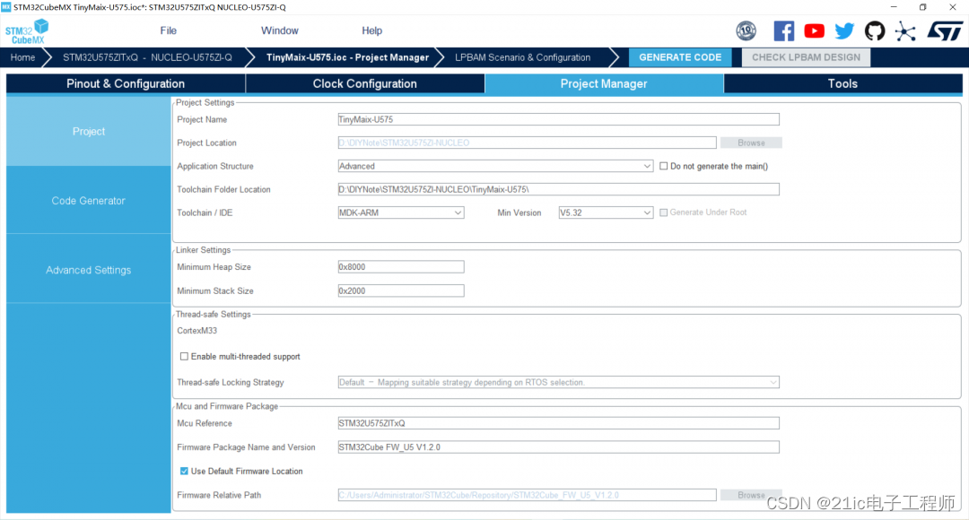The width and height of the screenshot is (969, 520).
Task: Switch to the Tools tab
Action: tap(842, 84)
